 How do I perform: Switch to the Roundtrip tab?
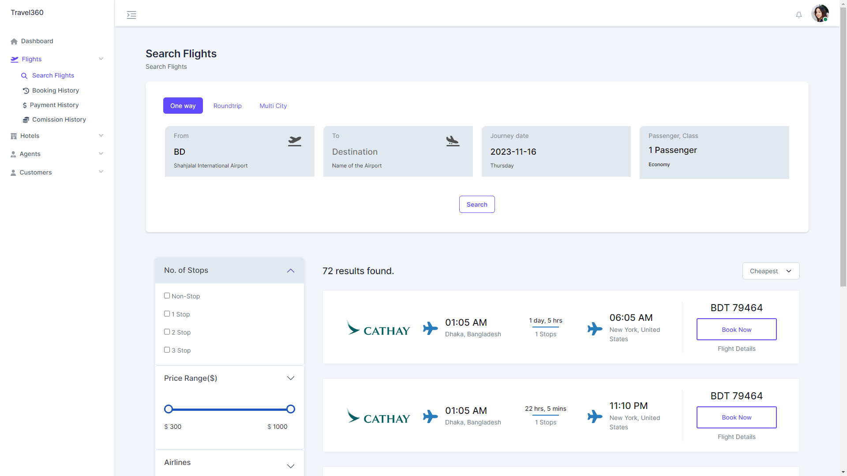click(x=228, y=106)
